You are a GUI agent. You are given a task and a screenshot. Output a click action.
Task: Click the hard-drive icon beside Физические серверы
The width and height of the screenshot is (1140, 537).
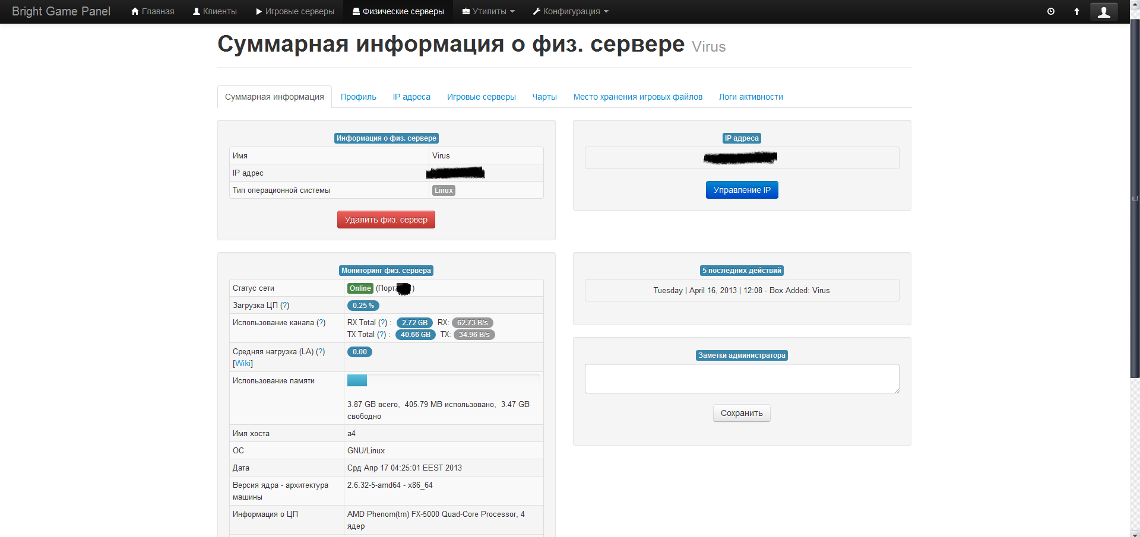(356, 11)
